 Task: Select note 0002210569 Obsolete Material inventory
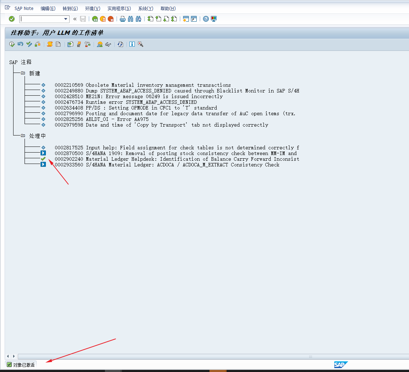(x=143, y=85)
